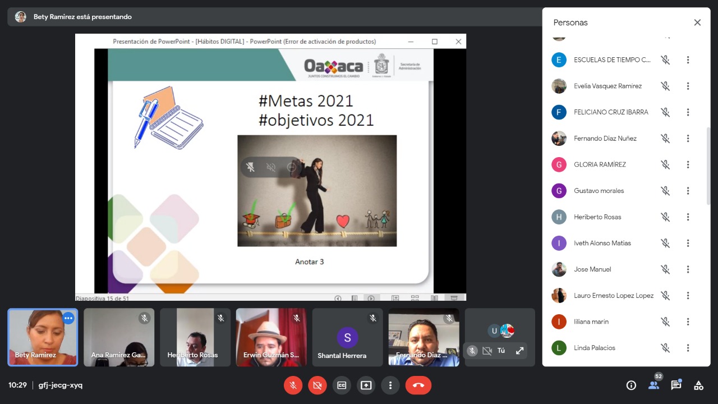Select Iveth Alonso Matias in people list
This screenshot has height=404, width=718.
click(602, 243)
